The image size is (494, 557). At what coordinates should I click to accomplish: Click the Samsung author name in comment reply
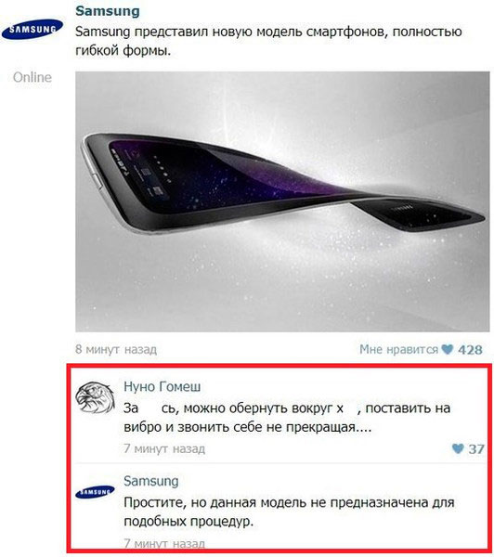click(151, 481)
